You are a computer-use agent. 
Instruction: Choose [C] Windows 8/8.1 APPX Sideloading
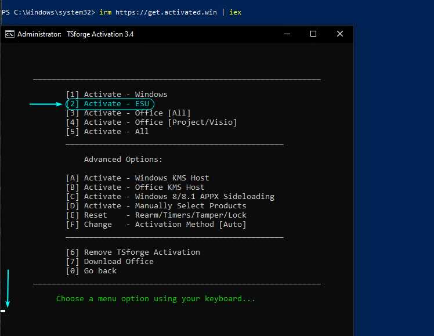[x=170, y=197]
